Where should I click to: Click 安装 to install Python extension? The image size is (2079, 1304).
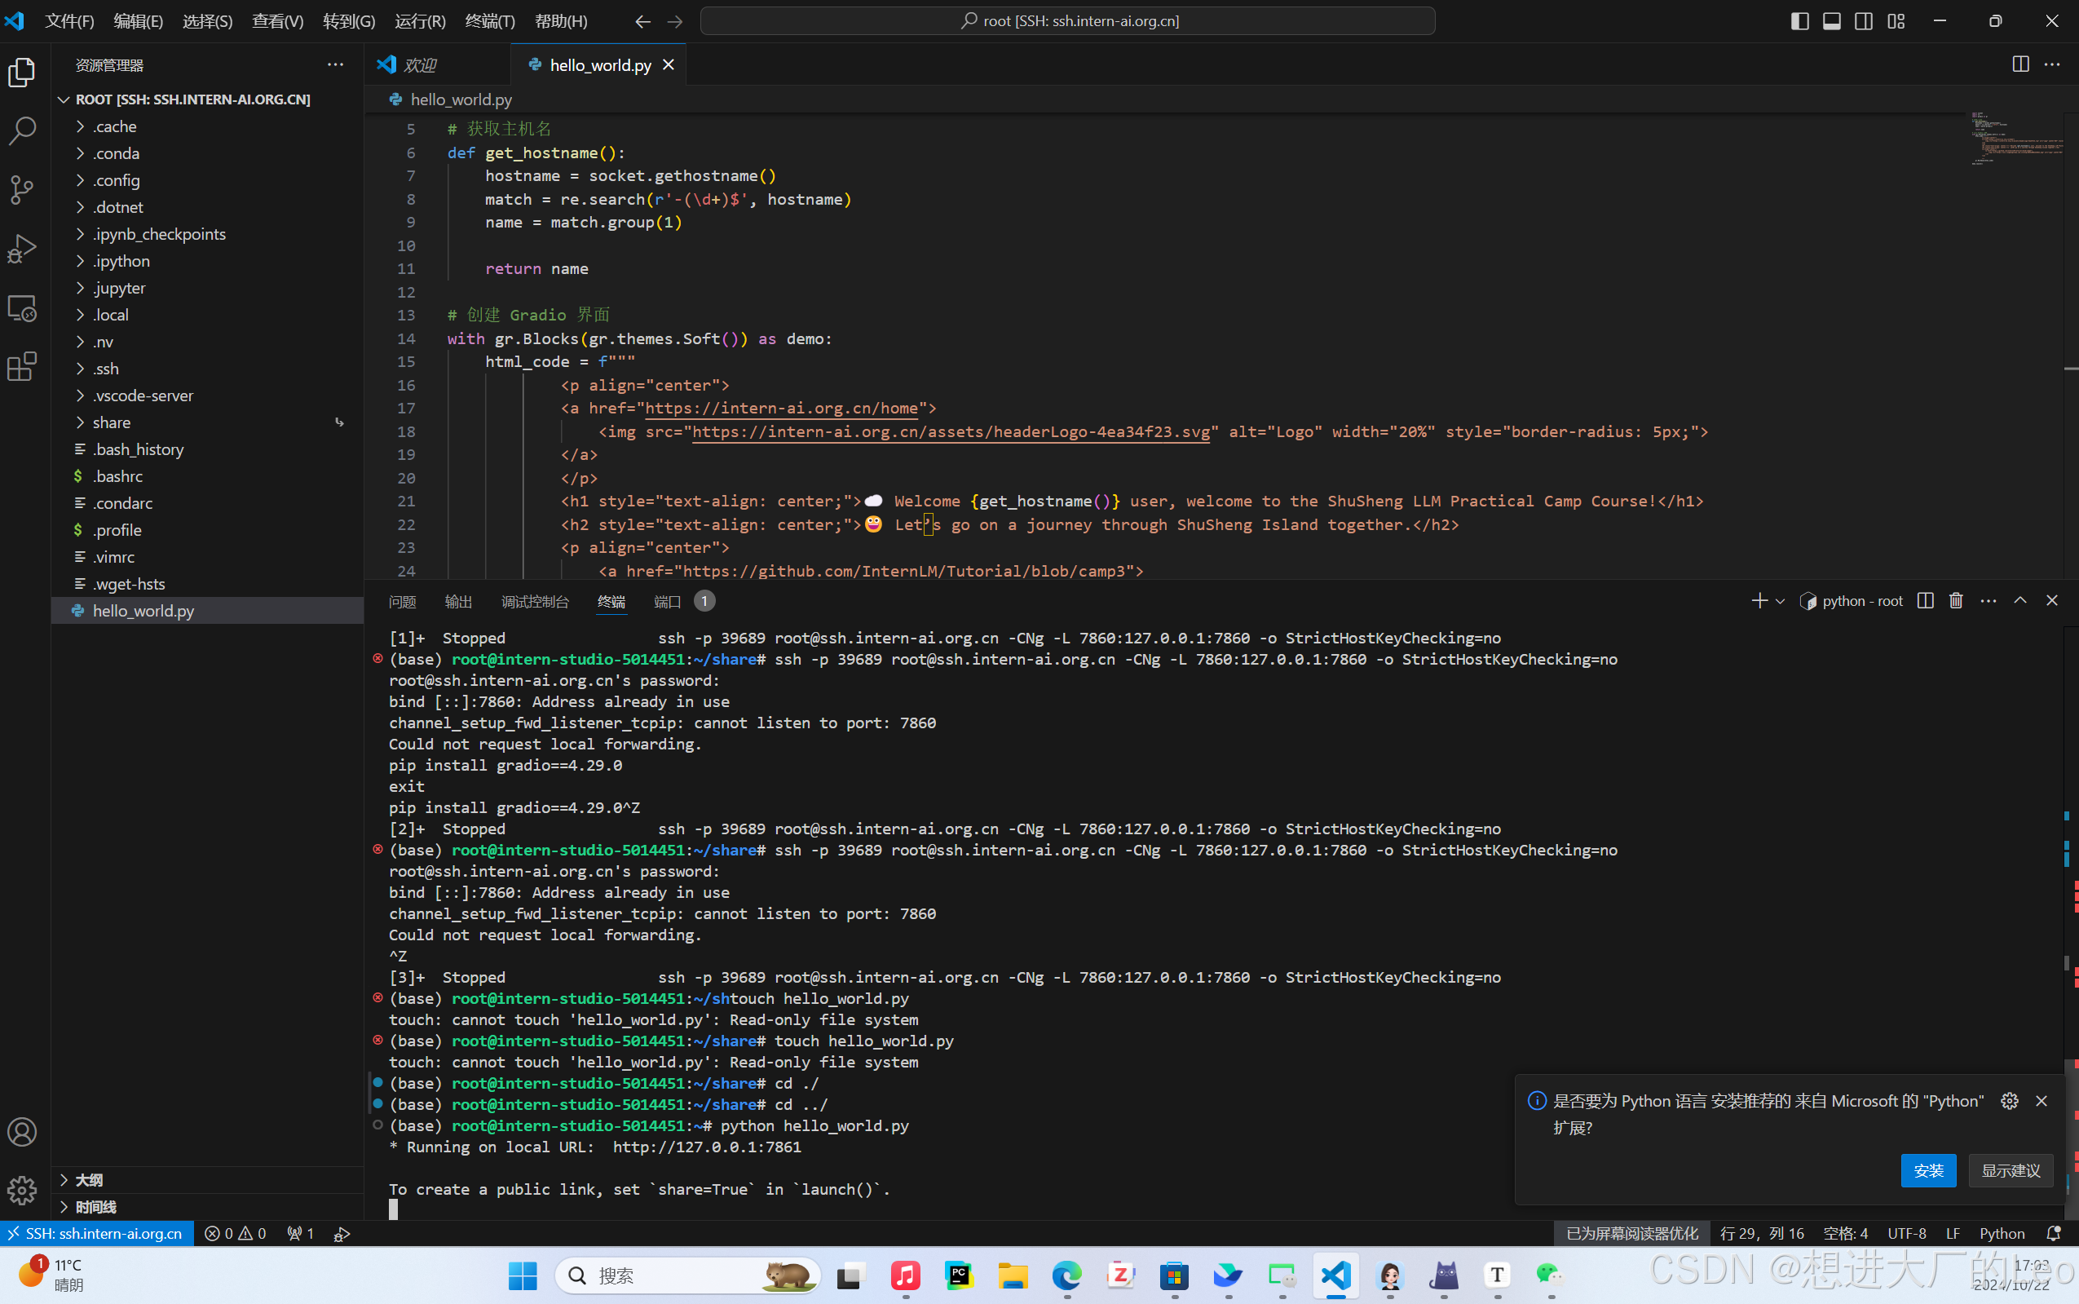(x=1927, y=1170)
